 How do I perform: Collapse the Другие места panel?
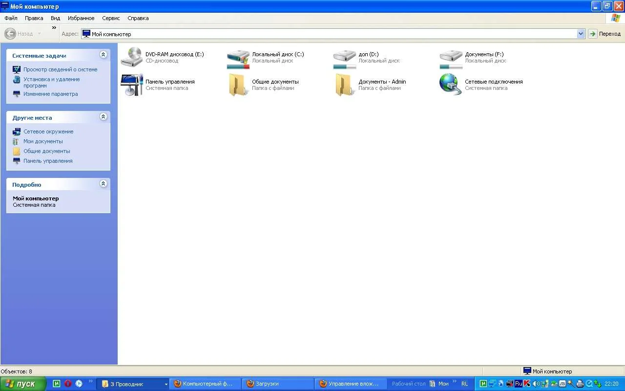103,117
